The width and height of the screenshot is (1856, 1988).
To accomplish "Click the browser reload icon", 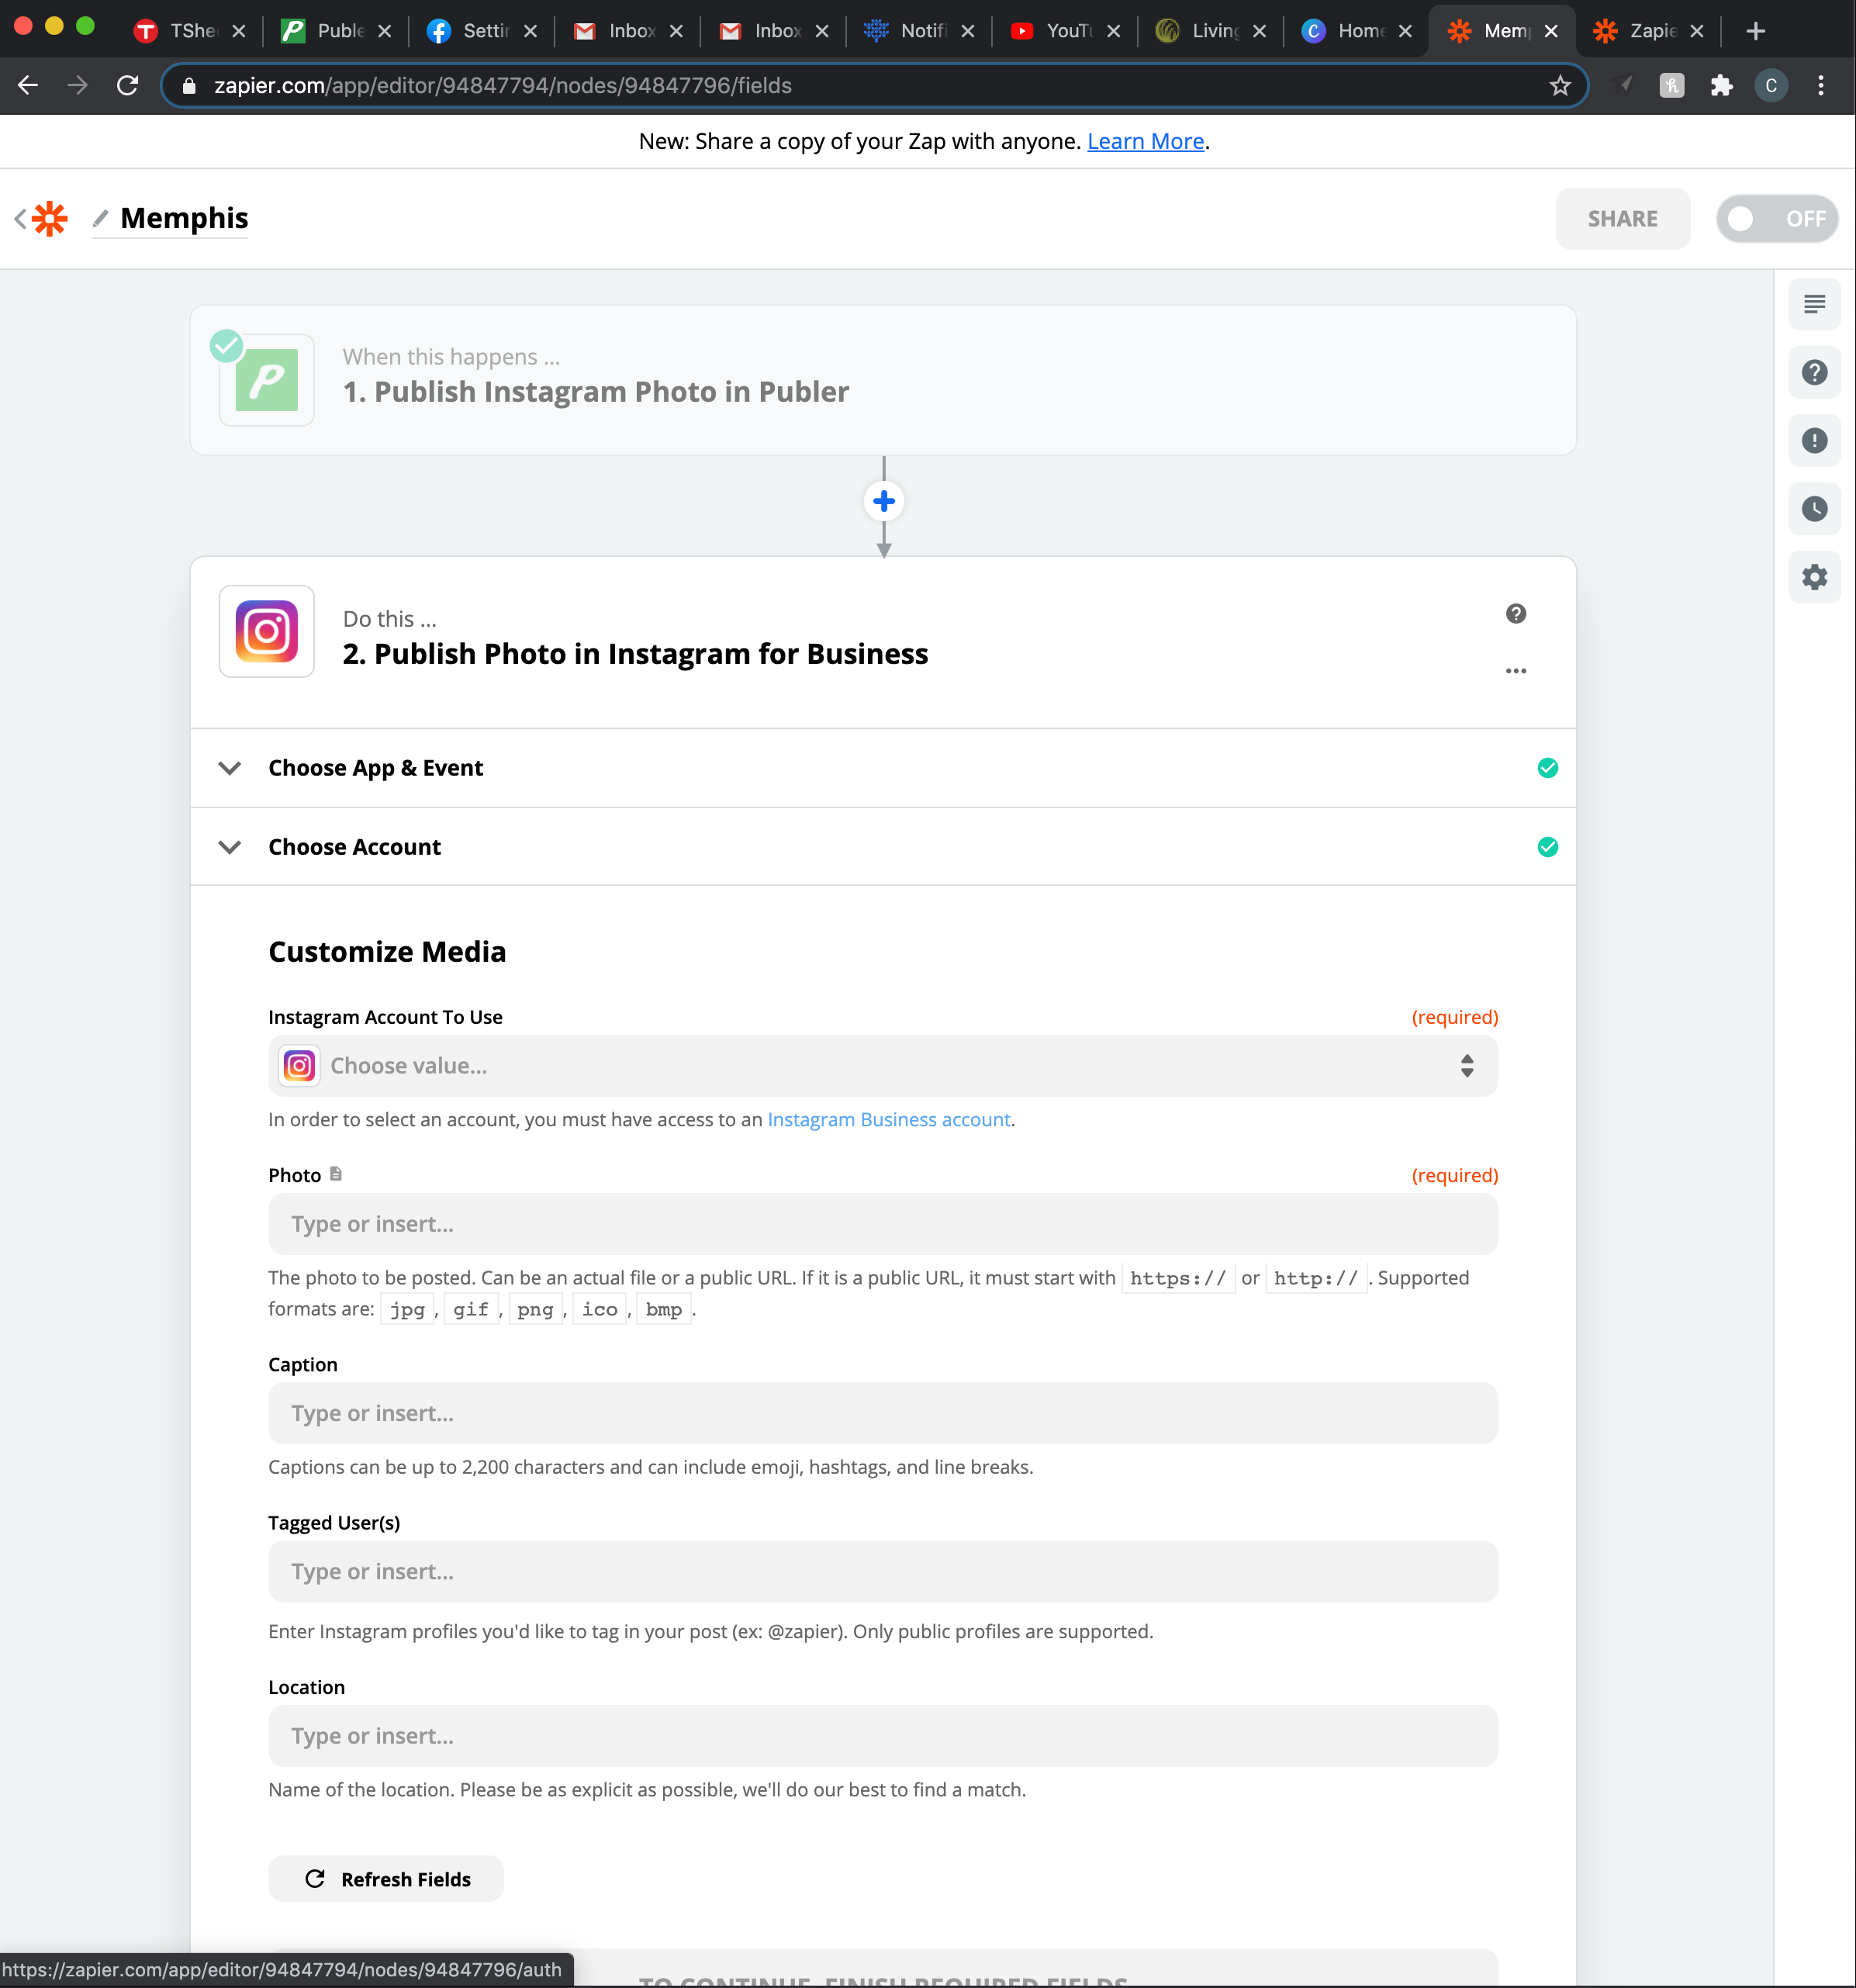I will 127,86.
